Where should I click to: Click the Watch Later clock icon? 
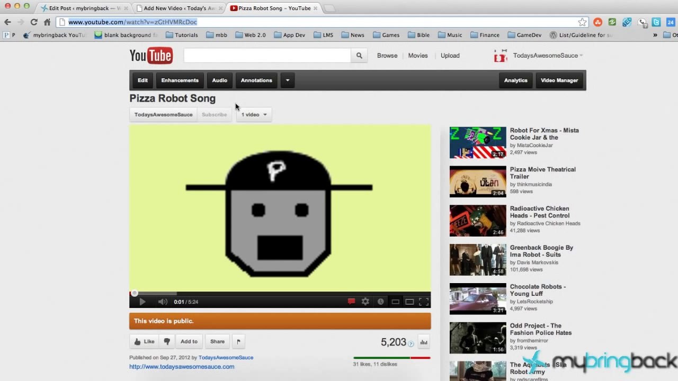[380, 302]
